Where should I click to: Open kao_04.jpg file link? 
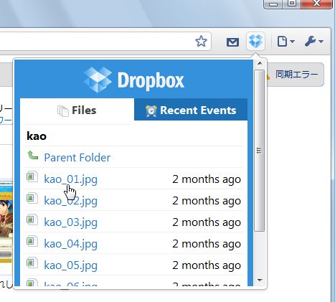(x=71, y=244)
